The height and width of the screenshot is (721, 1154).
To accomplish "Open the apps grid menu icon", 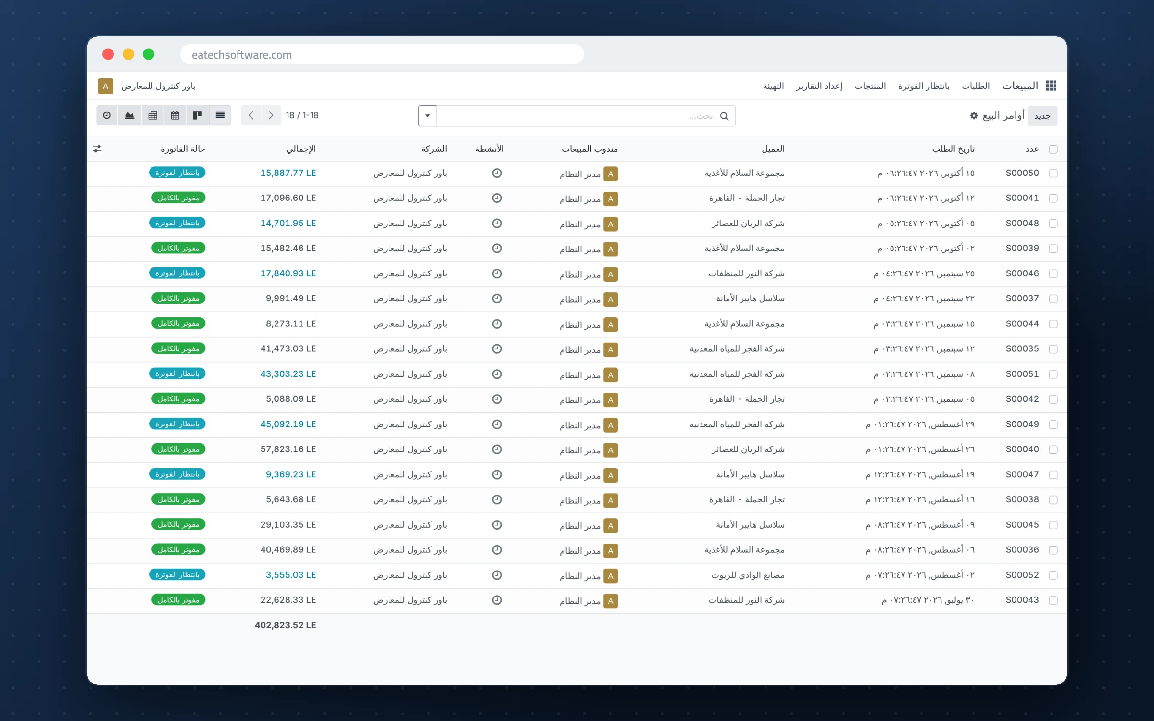I will click(x=1051, y=86).
